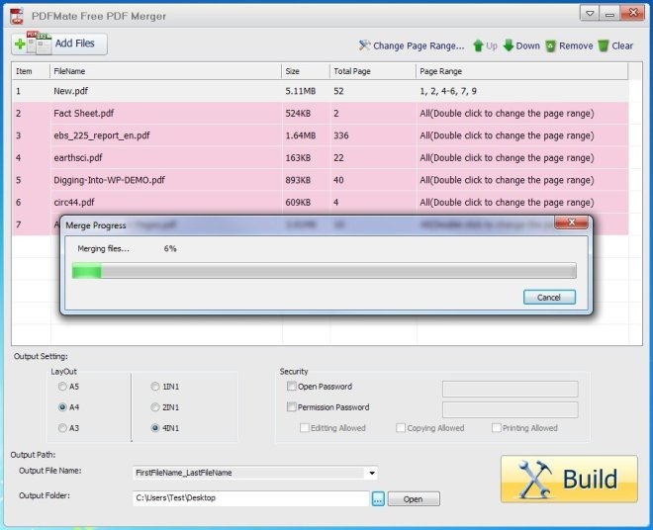Move selected file Up

click(485, 45)
